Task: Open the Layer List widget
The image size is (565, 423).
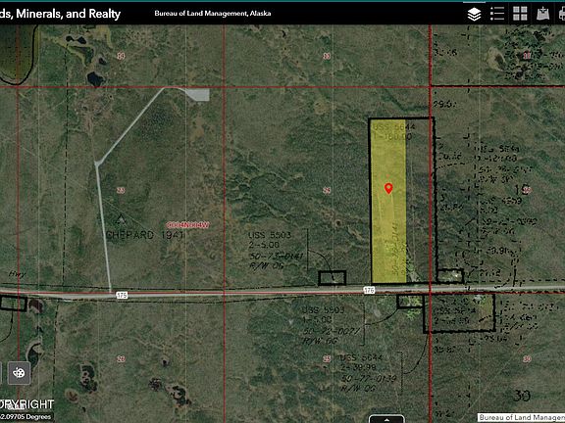Action: coord(474,14)
